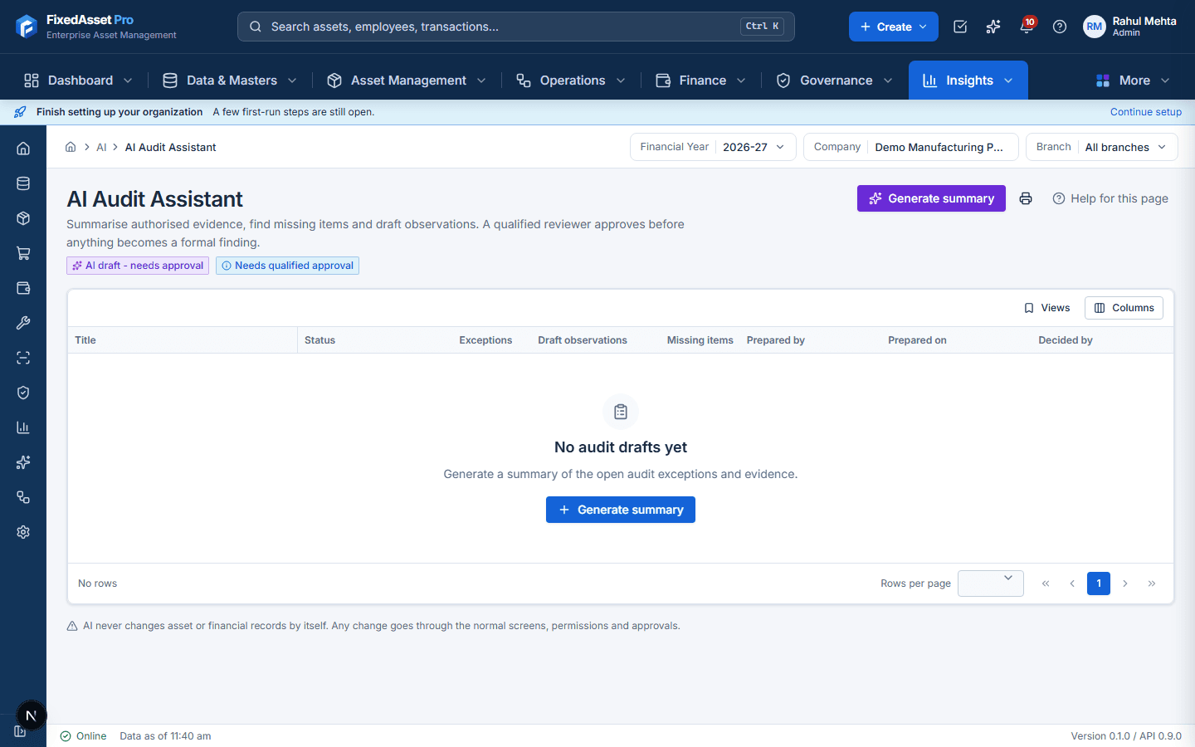
Task: Open the workflow nodes icon in sidebar
Action: click(x=23, y=497)
